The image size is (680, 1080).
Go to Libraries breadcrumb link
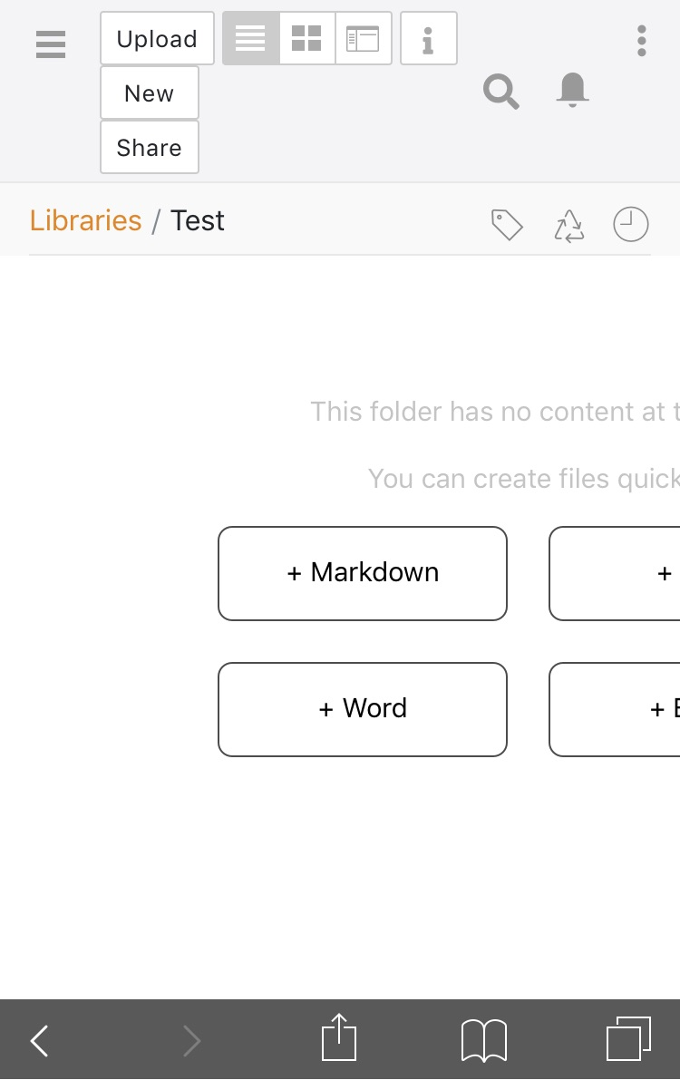[x=85, y=220]
